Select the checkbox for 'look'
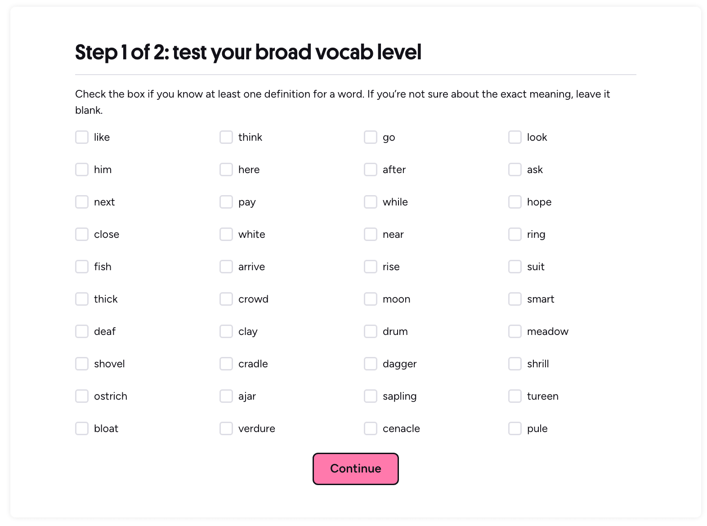 (x=515, y=137)
